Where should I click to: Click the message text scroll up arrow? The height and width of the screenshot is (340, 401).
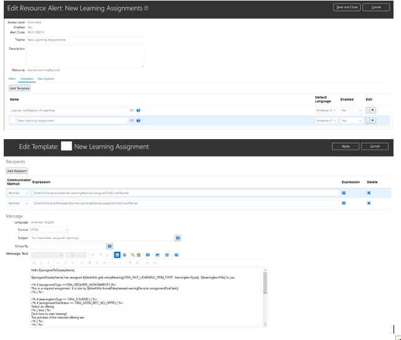point(265,270)
